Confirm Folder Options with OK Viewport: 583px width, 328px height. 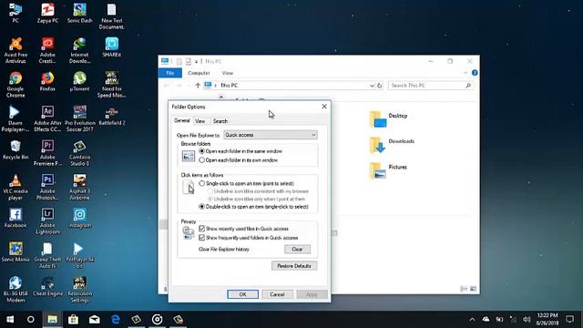pos(243,294)
